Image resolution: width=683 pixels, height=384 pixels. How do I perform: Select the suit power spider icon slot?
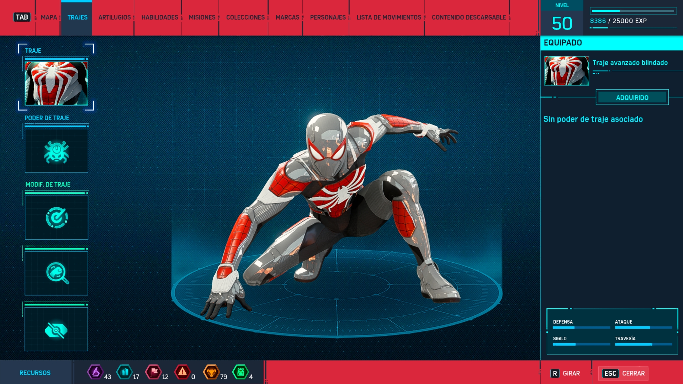coord(57,151)
